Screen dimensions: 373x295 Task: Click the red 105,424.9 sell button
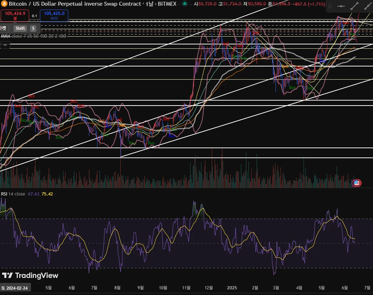(15, 15)
